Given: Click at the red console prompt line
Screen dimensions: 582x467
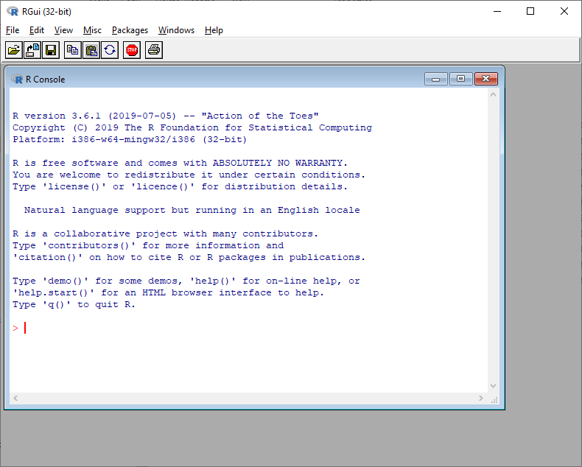Looking at the screenshot, I should (19, 329).
